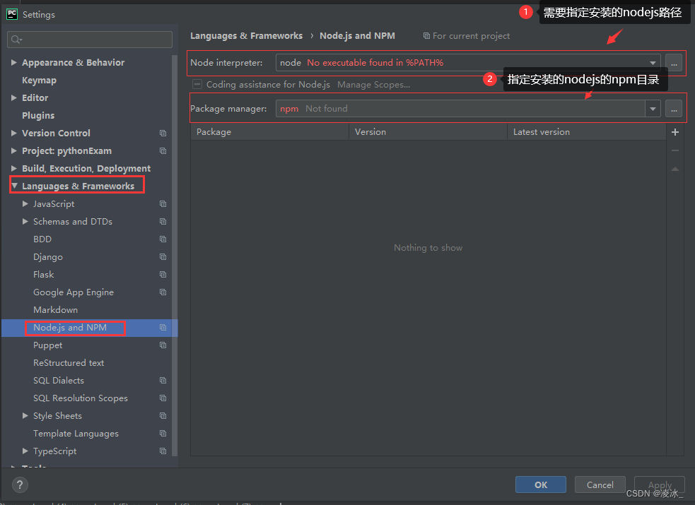Click the project-level icon beside Project: pythonExam

click(163, 151)
